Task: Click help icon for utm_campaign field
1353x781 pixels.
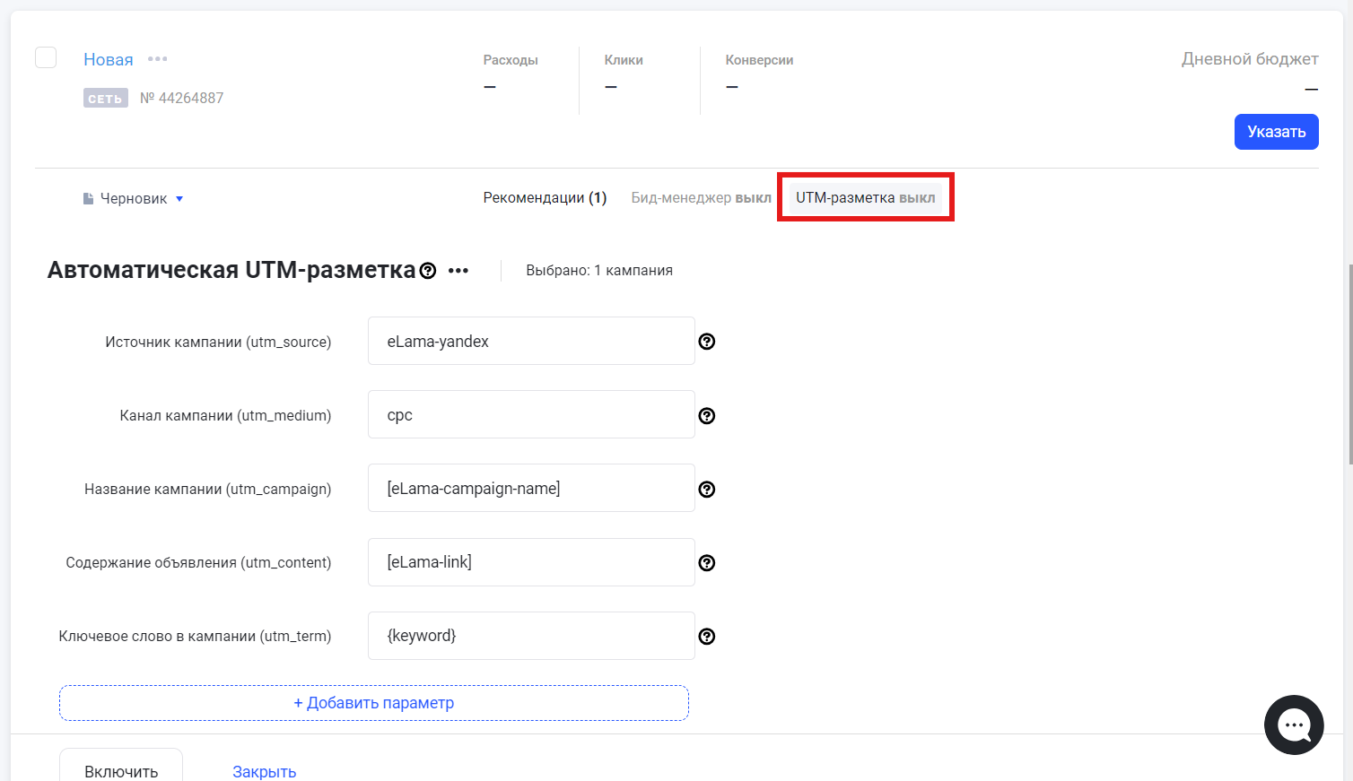Action: 707,489
